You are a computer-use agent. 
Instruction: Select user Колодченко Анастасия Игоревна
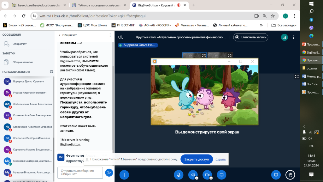pos(28,127)
